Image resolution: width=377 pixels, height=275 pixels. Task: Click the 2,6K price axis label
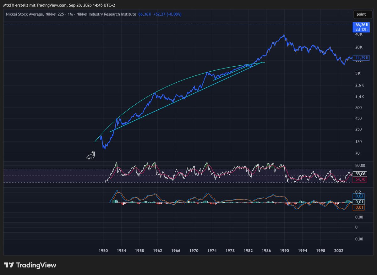click(x=359, y=85)
